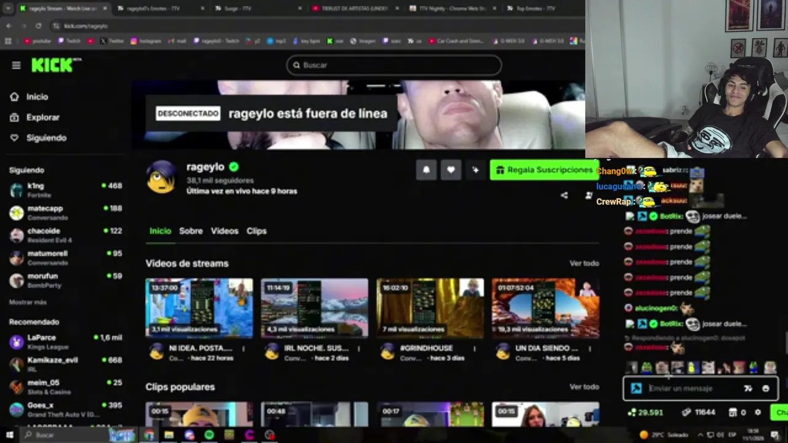Open options menu for IRL NOCHE video
788x443 pixels.
(359, 349)
